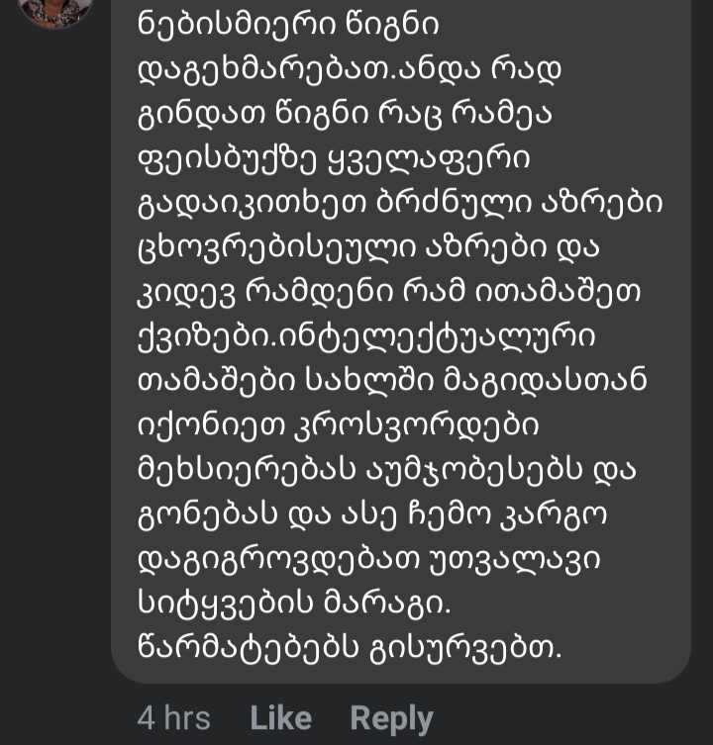Open the commenter's profile picture
The height and width of the screenshot is (745, 713).
coord(55,10)
